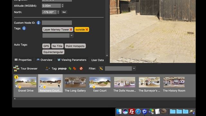Open Finder in the Dock
The height and width of the screenshot is (116, 206).
119,111
